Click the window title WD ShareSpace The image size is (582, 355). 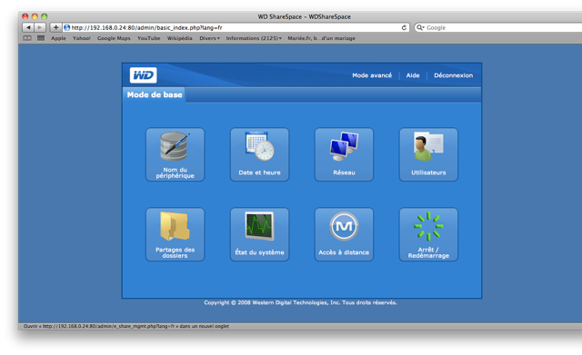(x=304, y=16)
